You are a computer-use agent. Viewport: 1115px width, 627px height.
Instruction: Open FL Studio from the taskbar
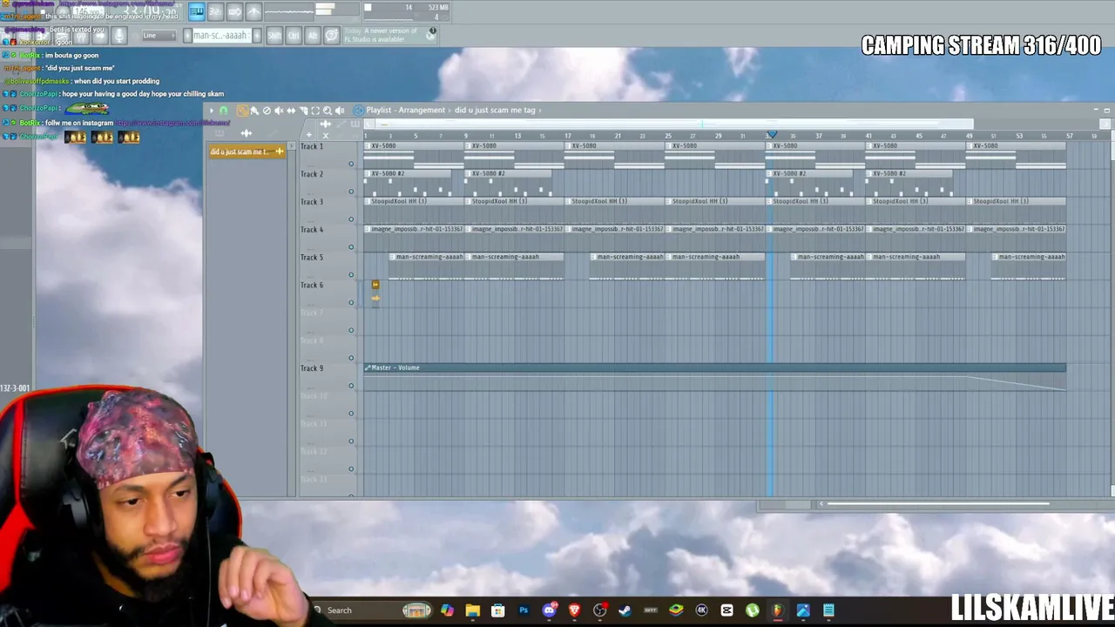point(777,610)
